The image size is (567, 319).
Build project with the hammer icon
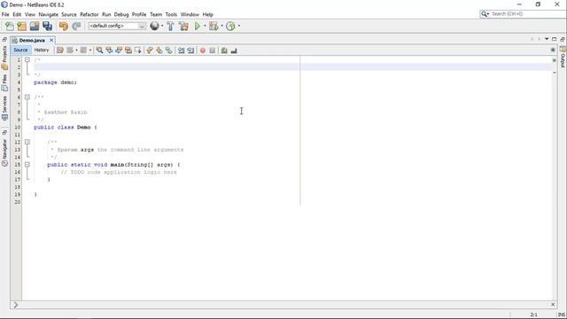(x=170, y=26)
